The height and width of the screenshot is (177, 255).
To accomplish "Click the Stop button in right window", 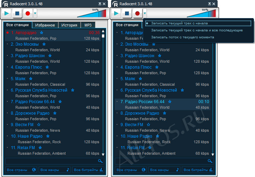I will point(127,13).
